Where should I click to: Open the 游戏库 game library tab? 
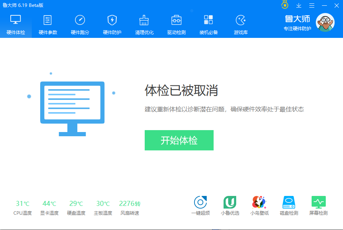(x=241, y=25)
